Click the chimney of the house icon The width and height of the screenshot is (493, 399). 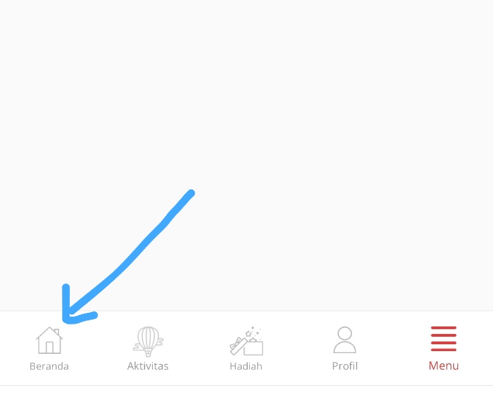point(57,332)
